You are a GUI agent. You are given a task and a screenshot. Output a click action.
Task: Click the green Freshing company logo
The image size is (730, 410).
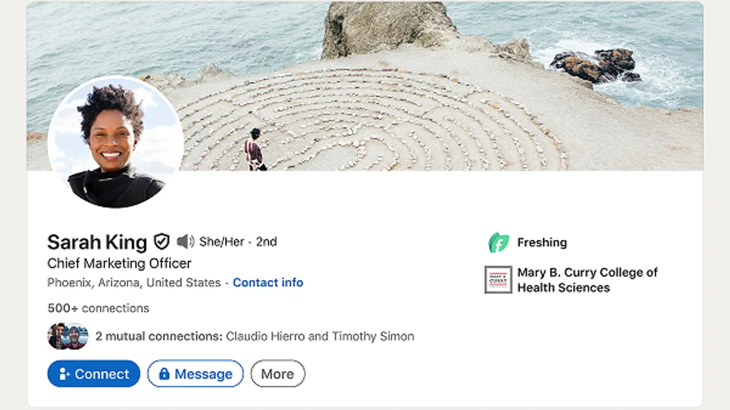[499, 242]
